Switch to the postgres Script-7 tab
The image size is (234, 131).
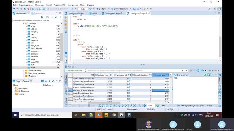(x=112, y=13)
